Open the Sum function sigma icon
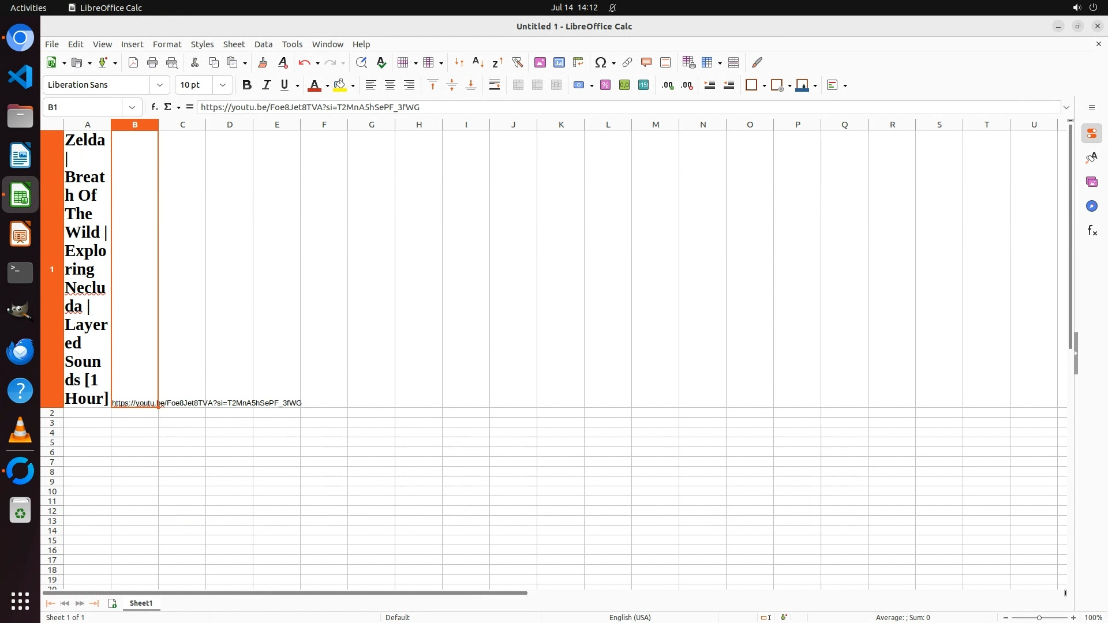This screenshot has height=623, width=1108. point(168,107)
